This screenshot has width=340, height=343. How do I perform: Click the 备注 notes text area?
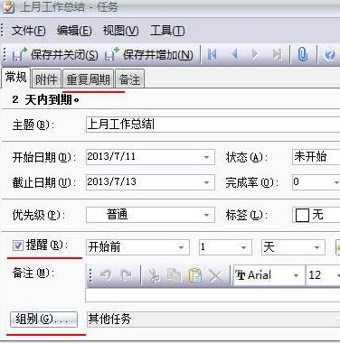(212, 295)
